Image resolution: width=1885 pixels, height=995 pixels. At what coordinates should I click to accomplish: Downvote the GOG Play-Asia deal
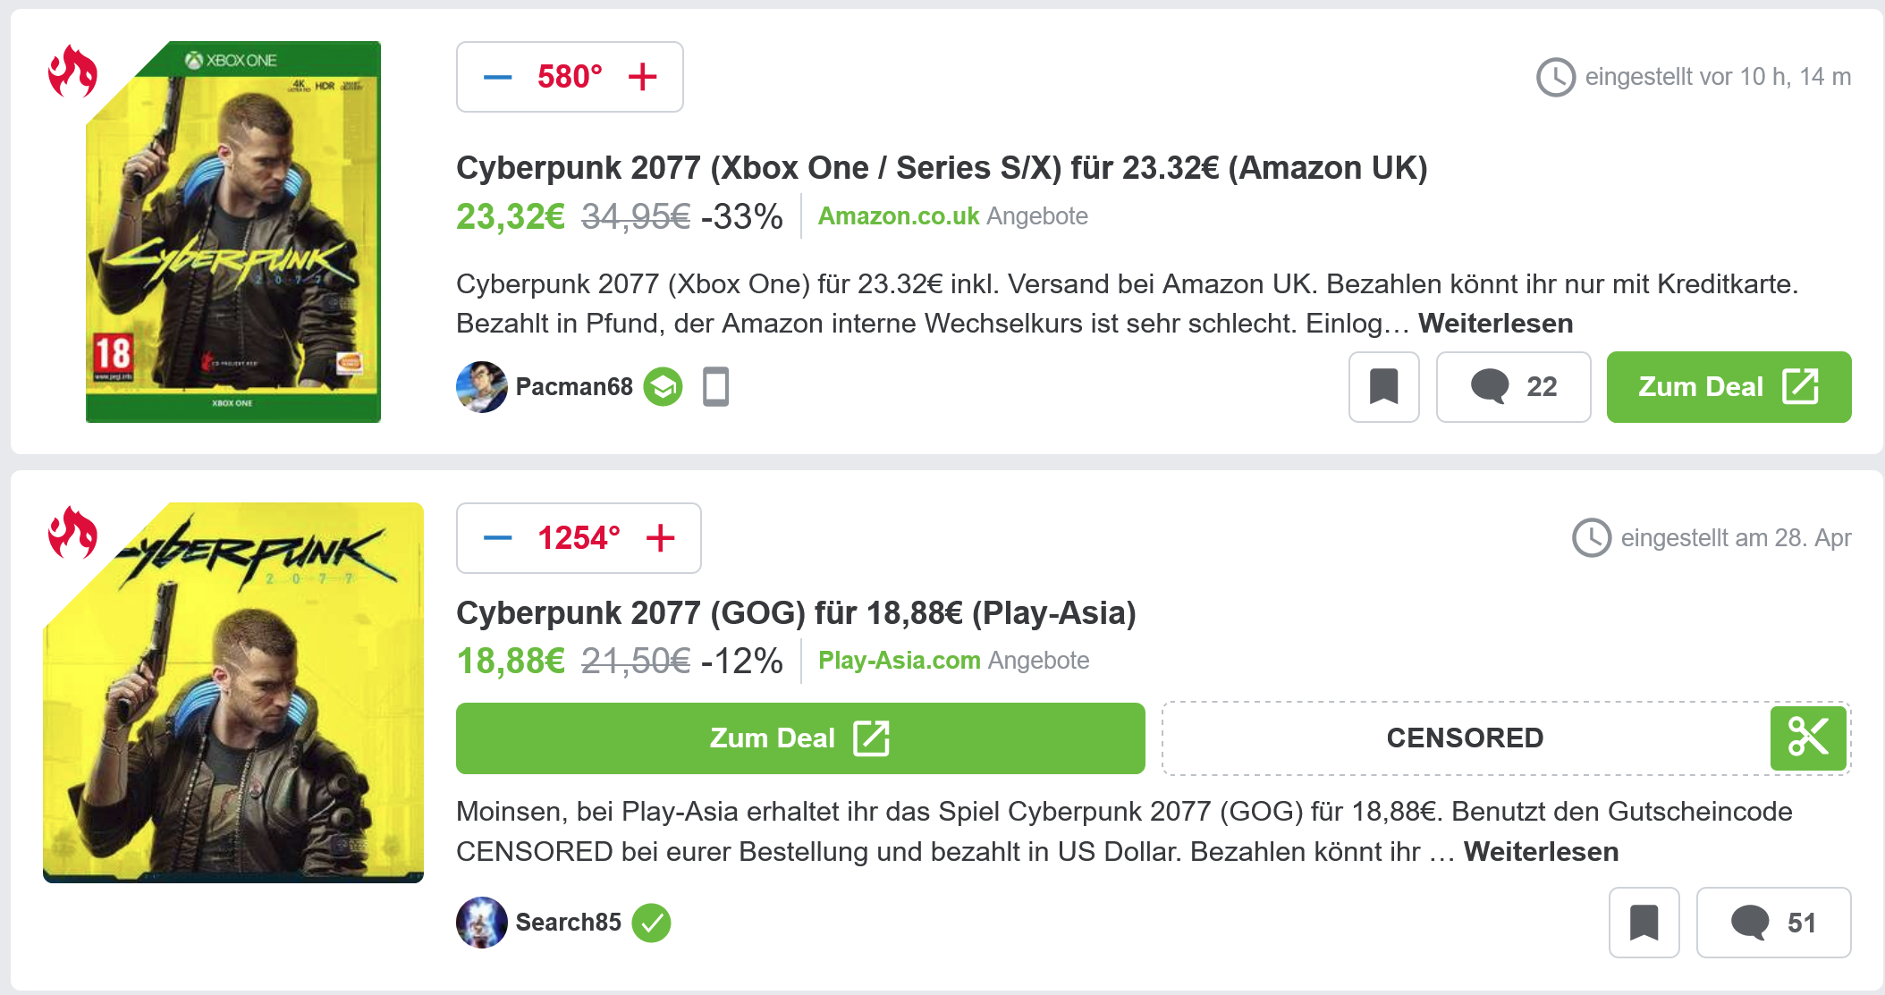click(497, 538)
